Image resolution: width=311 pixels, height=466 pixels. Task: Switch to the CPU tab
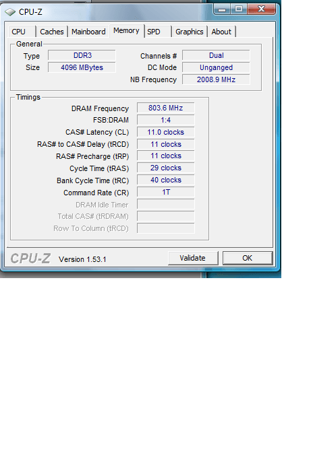pyautogui.click(x=22, y=32)
